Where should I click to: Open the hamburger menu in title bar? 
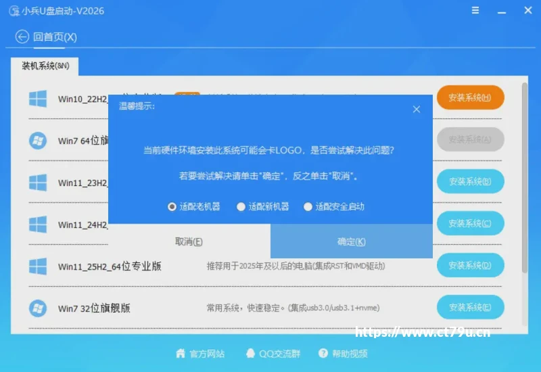(475, 10)
